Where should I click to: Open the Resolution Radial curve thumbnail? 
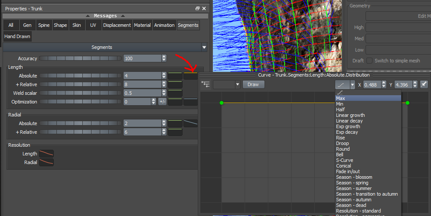point(46,162)
